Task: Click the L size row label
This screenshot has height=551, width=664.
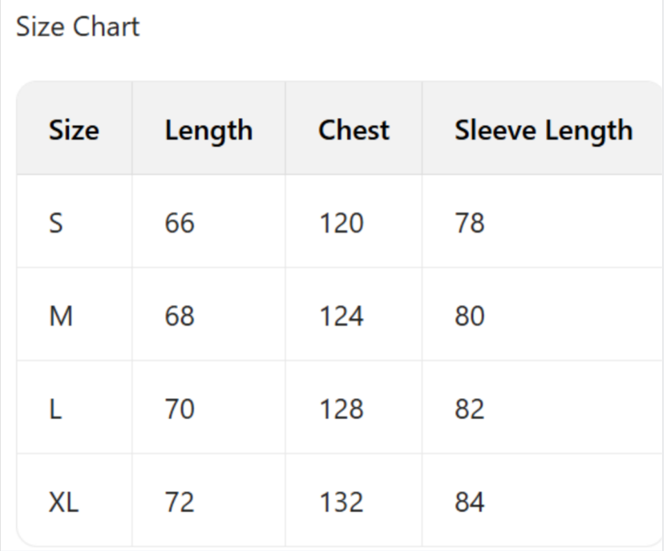Action: click(x=55, y=409)
